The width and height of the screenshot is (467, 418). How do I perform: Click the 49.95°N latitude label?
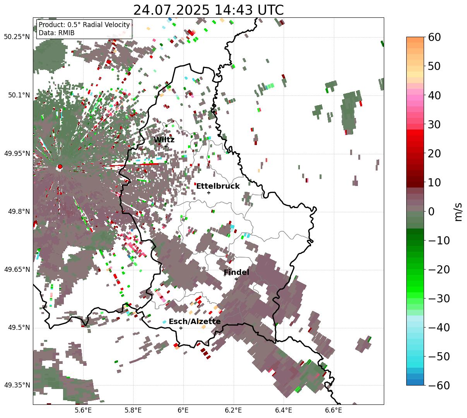17,154
